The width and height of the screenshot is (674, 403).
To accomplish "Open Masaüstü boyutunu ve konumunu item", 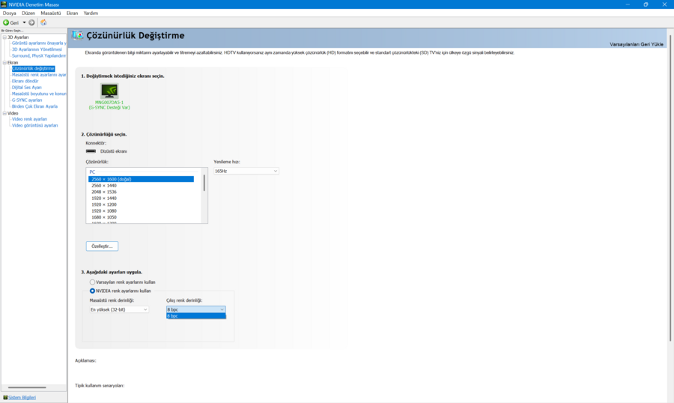I will pyautogui.click(x=39, y=94).
